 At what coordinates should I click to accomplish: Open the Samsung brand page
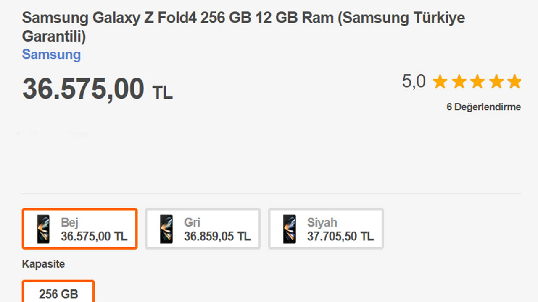click(x=51, y=55)
